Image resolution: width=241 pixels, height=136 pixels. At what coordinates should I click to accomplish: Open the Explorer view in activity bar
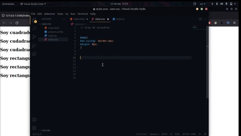pos(34,20)
